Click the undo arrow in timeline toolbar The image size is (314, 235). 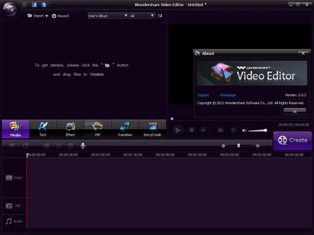coord(12,146)
